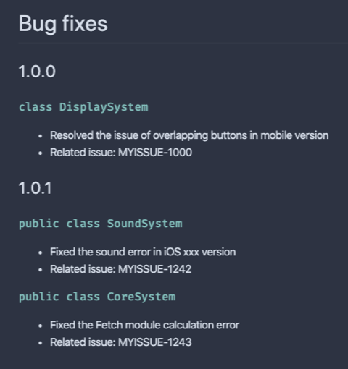Click the word 'public' before class SoundSystem

coord(39,224)
